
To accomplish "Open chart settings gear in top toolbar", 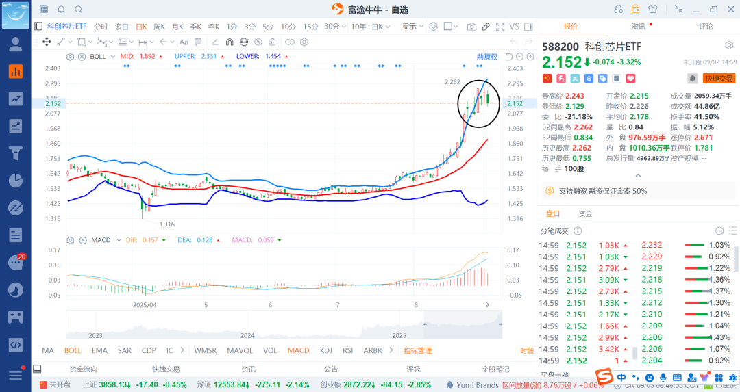I will (x=433, y=27).
